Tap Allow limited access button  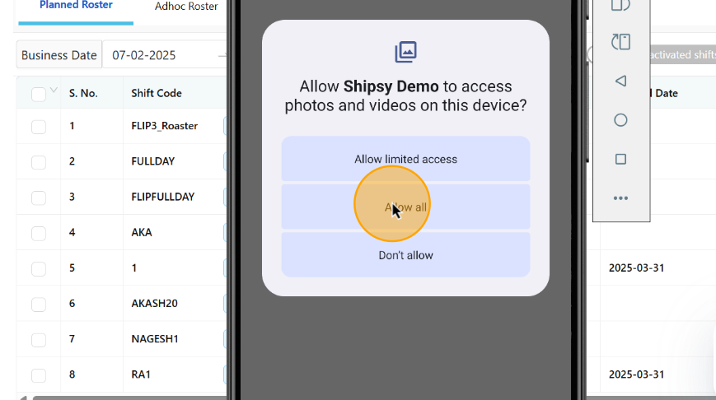click(x=405, y=159)
